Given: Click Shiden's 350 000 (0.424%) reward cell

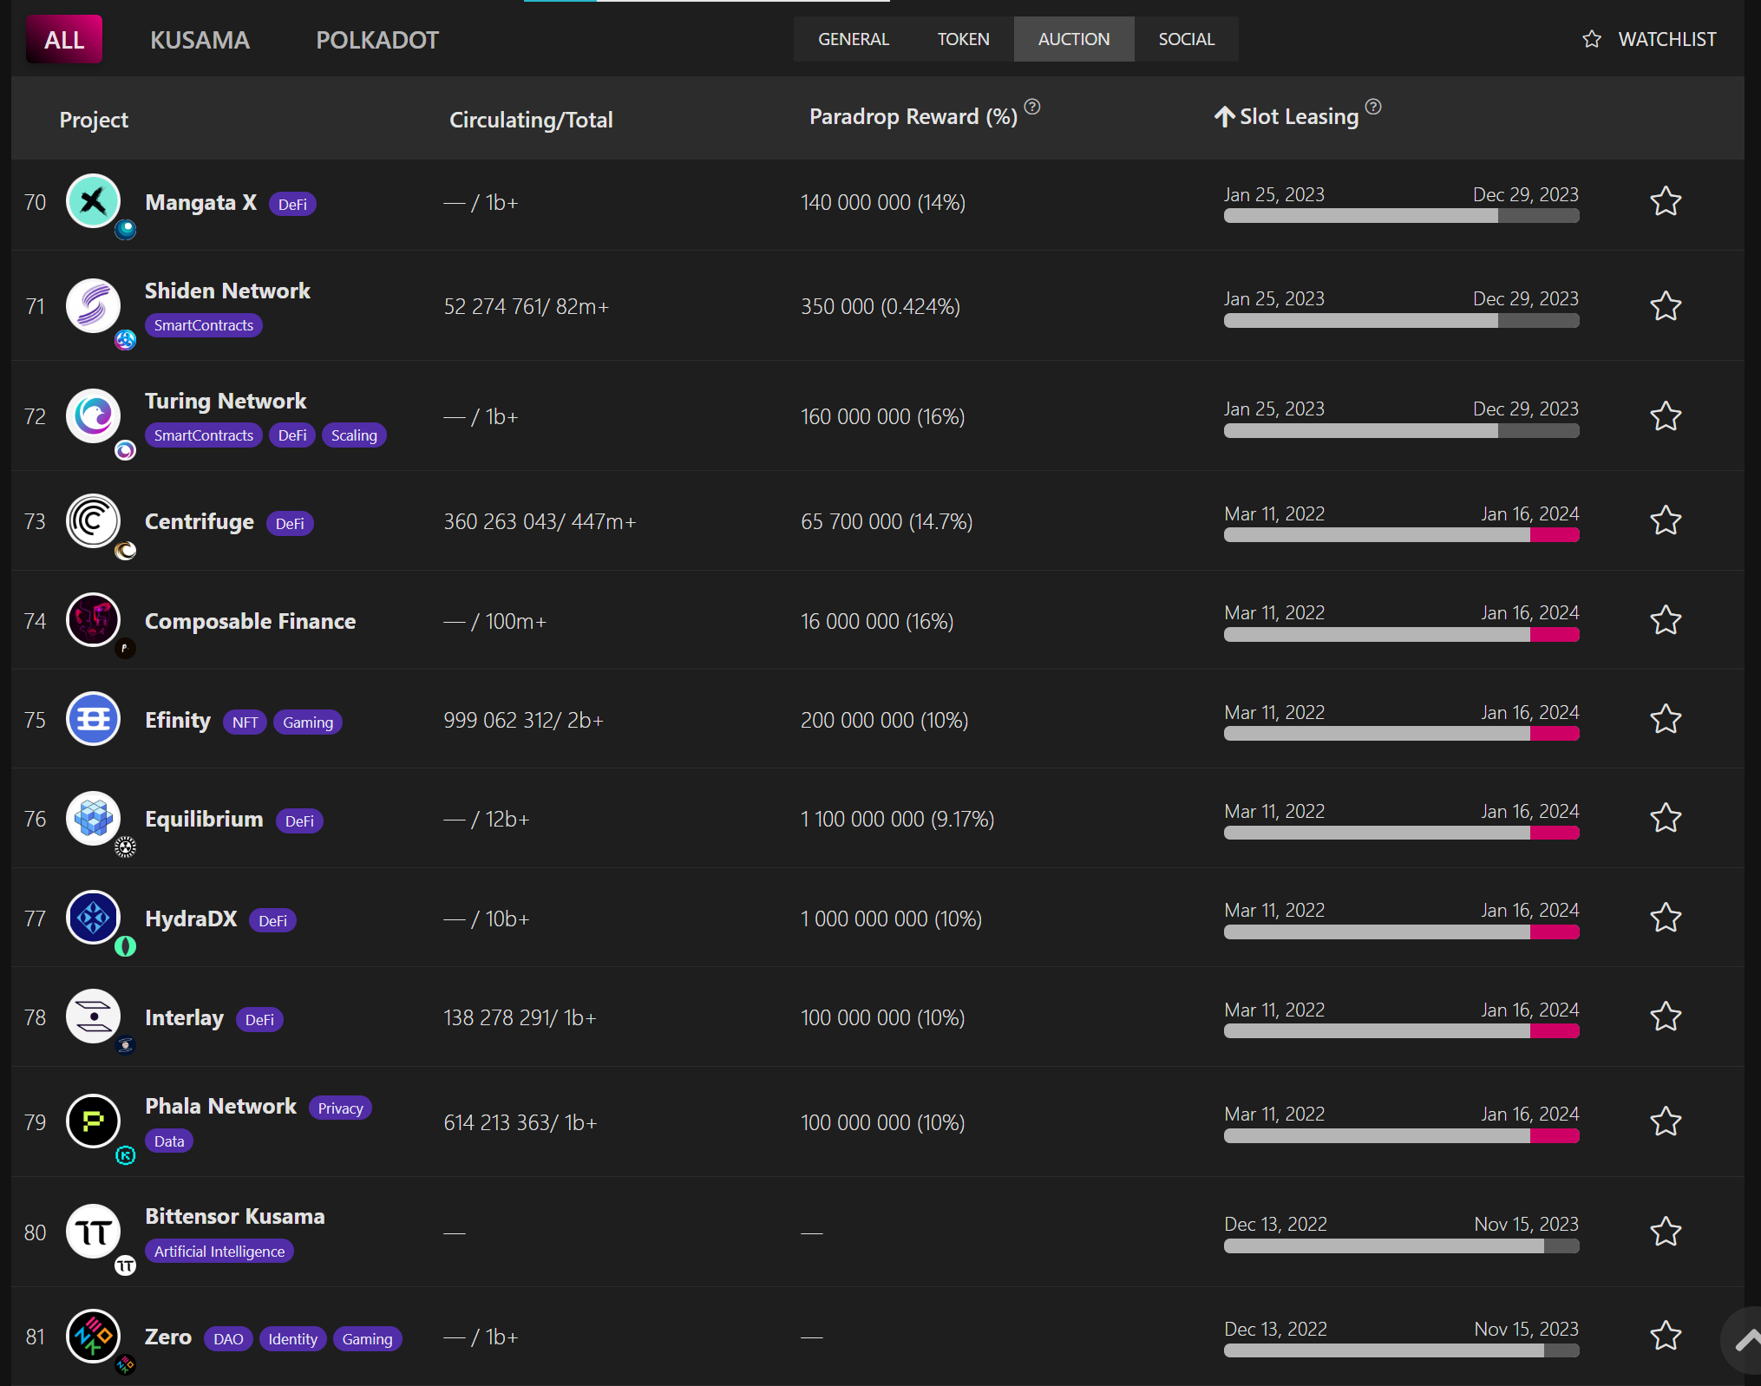Looking at the screenshot, I should click(880, 306).
